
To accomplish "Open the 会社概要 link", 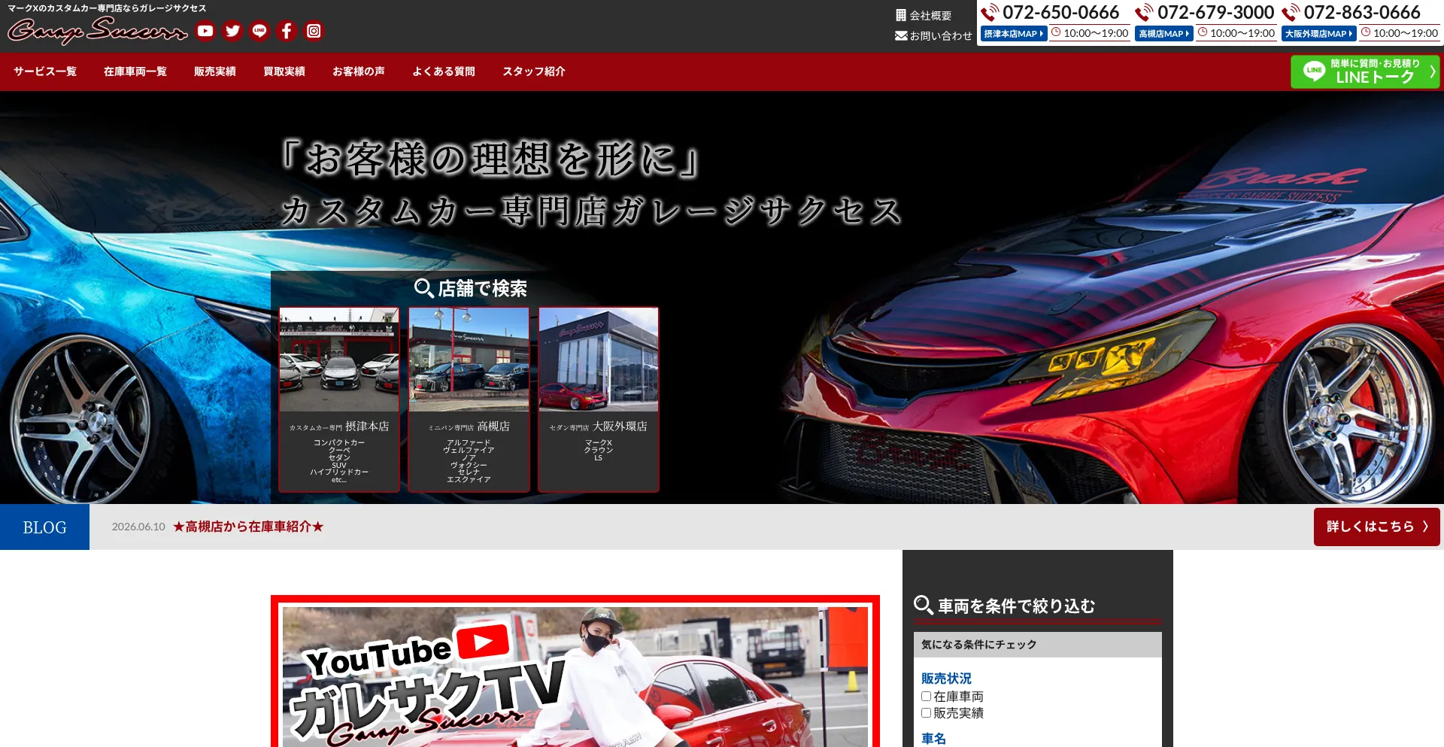I will pos(930,15).
